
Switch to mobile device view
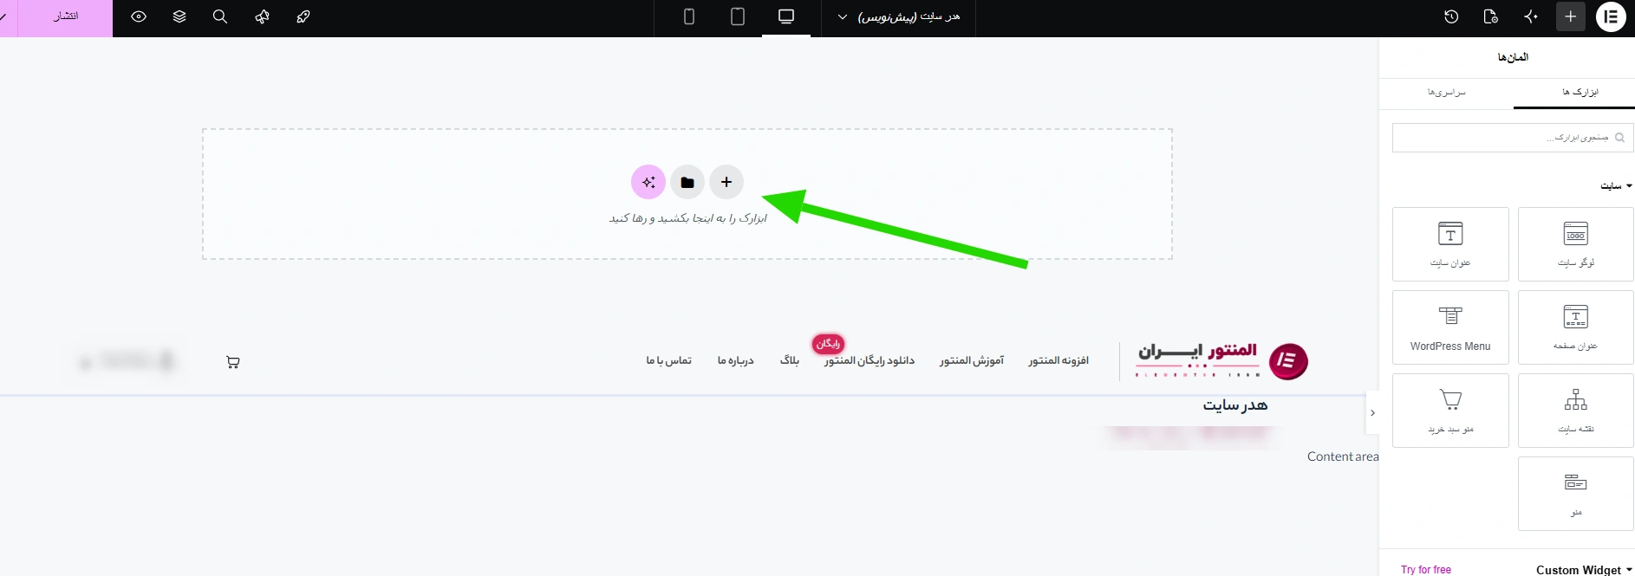tap(689, 17)
